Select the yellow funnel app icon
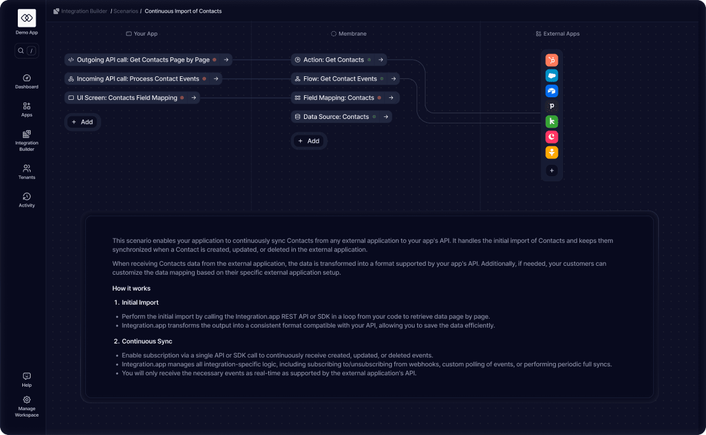Screen dimensions: 706x435 pos(551,152)
